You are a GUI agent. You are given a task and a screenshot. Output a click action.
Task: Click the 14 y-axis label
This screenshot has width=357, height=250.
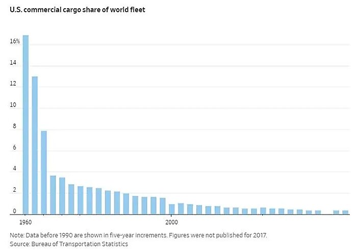(13, 63)
